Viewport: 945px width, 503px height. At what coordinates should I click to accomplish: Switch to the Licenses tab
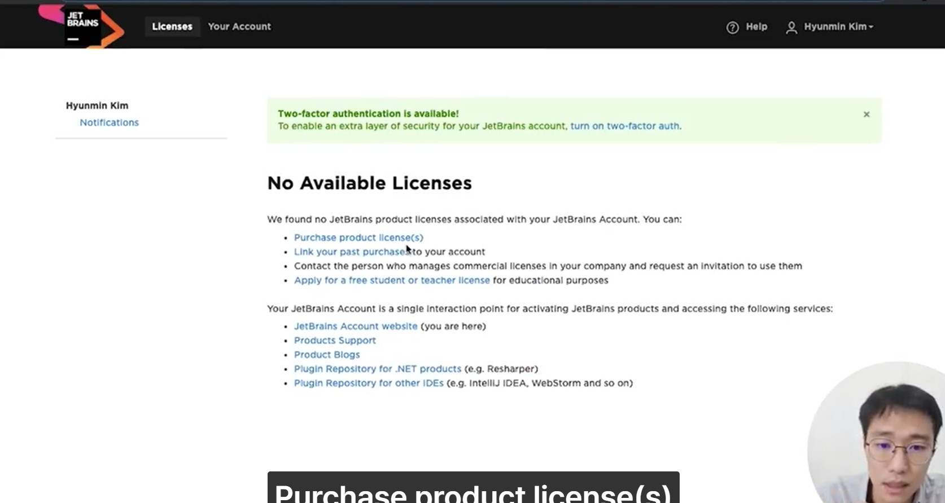pos(172,27)
